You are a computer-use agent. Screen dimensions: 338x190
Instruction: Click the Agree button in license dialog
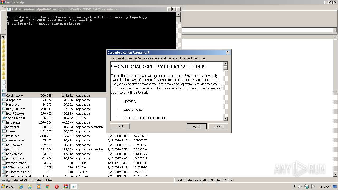point(197,126)
